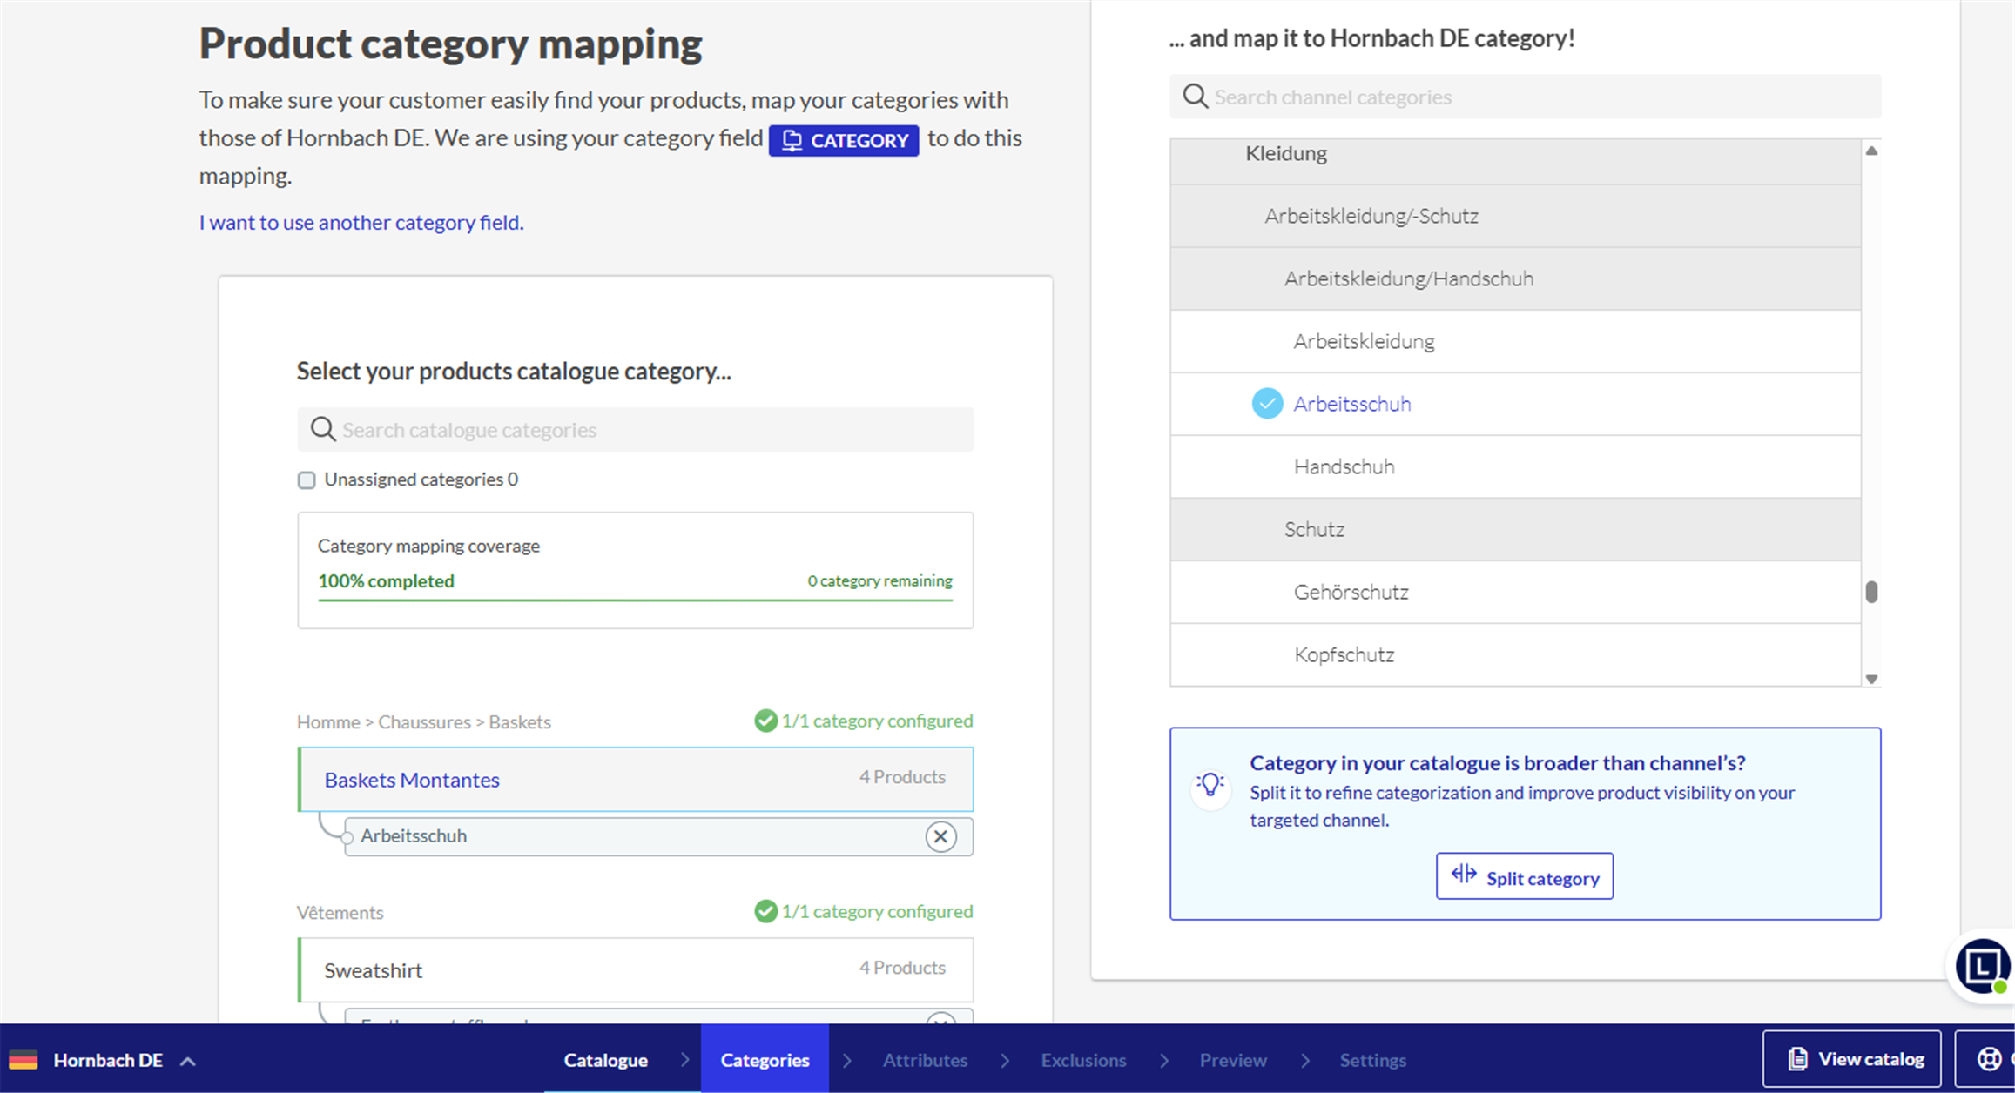Screen dimensions: 2015x1093
Task: Tick the Unassigned categories checkbox
Action: pyautogui.click(x=307, y=480)
